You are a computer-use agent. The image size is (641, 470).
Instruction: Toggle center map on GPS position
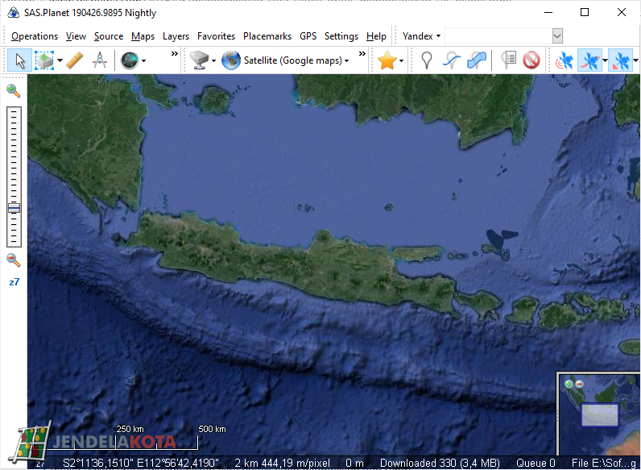pyautogui.click(x=620, y=60)
